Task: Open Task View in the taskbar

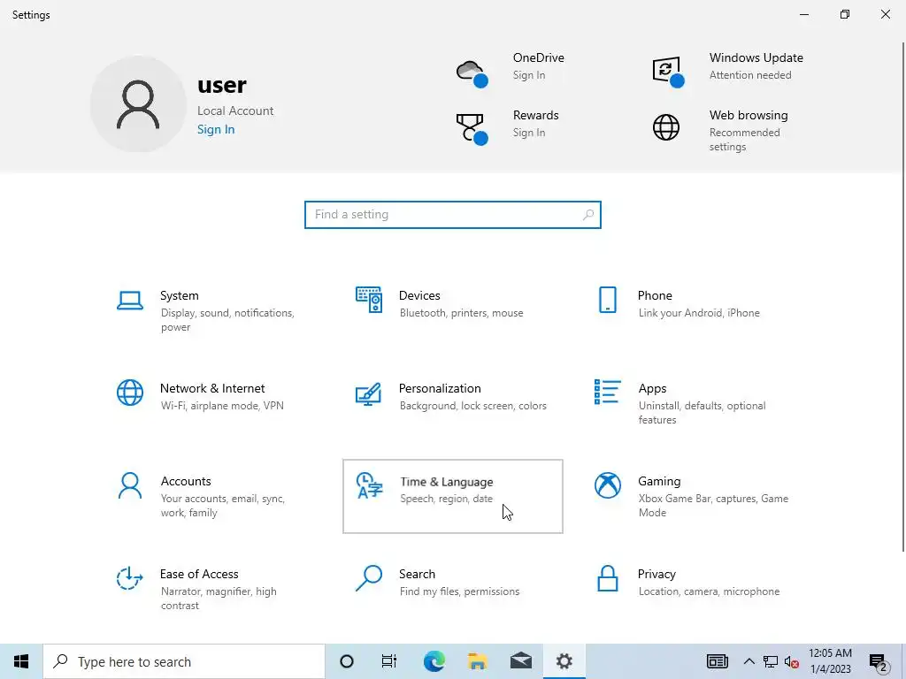Action: click(389, 661)
